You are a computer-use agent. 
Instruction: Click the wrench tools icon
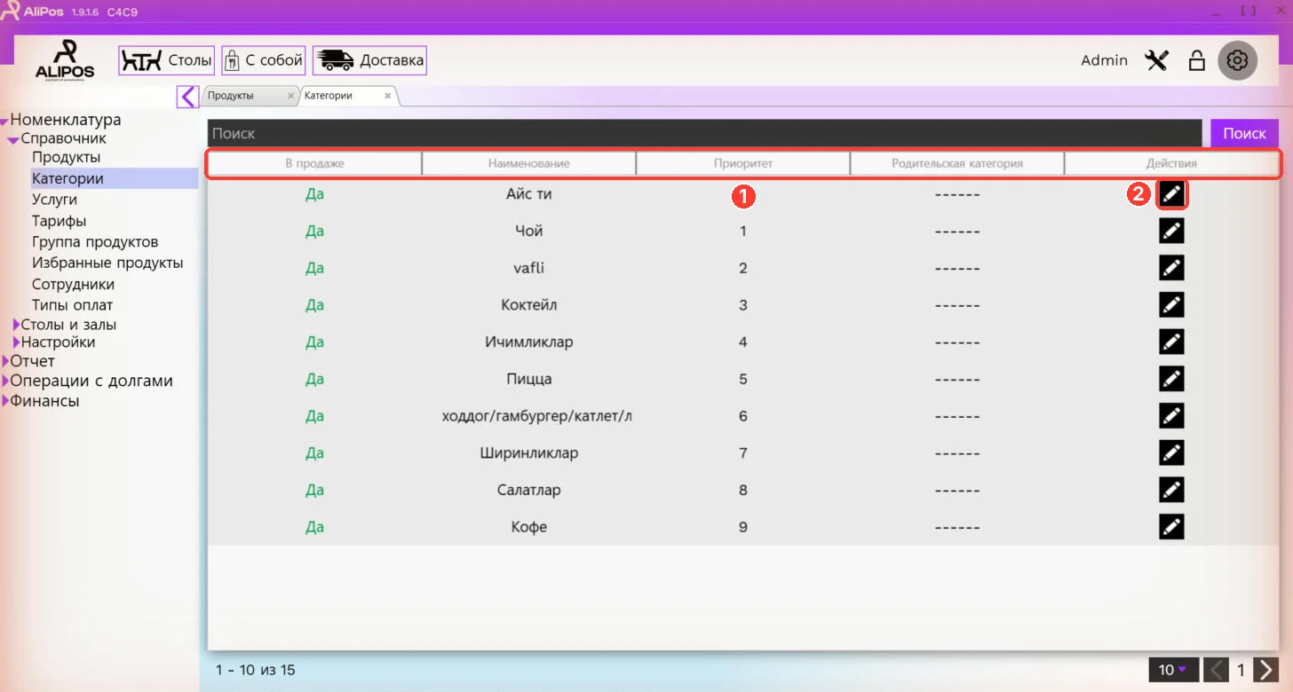(x=1156, y=60)
